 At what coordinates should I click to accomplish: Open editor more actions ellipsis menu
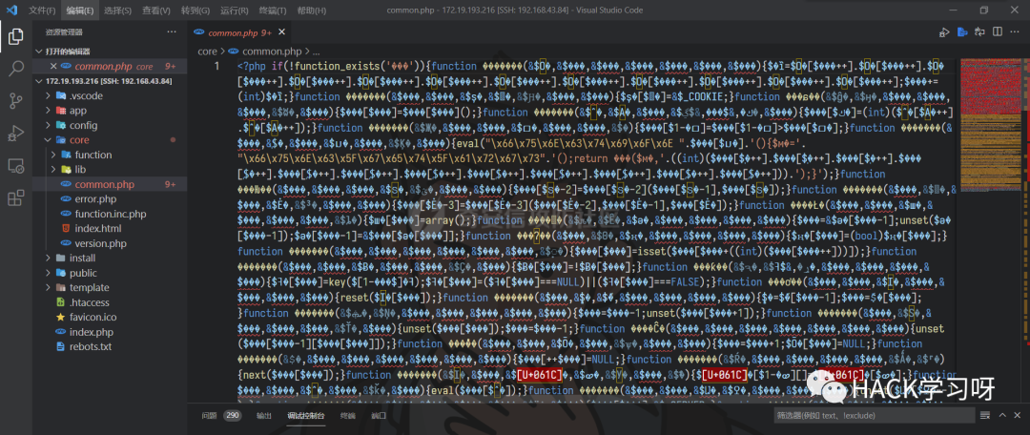pos(1014,32)
